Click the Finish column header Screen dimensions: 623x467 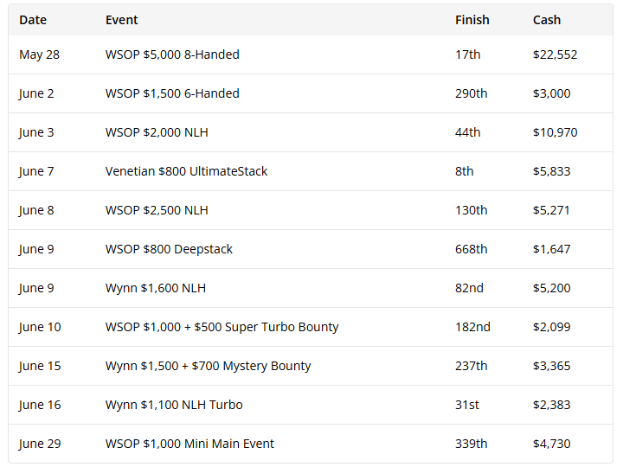[472, 20]
